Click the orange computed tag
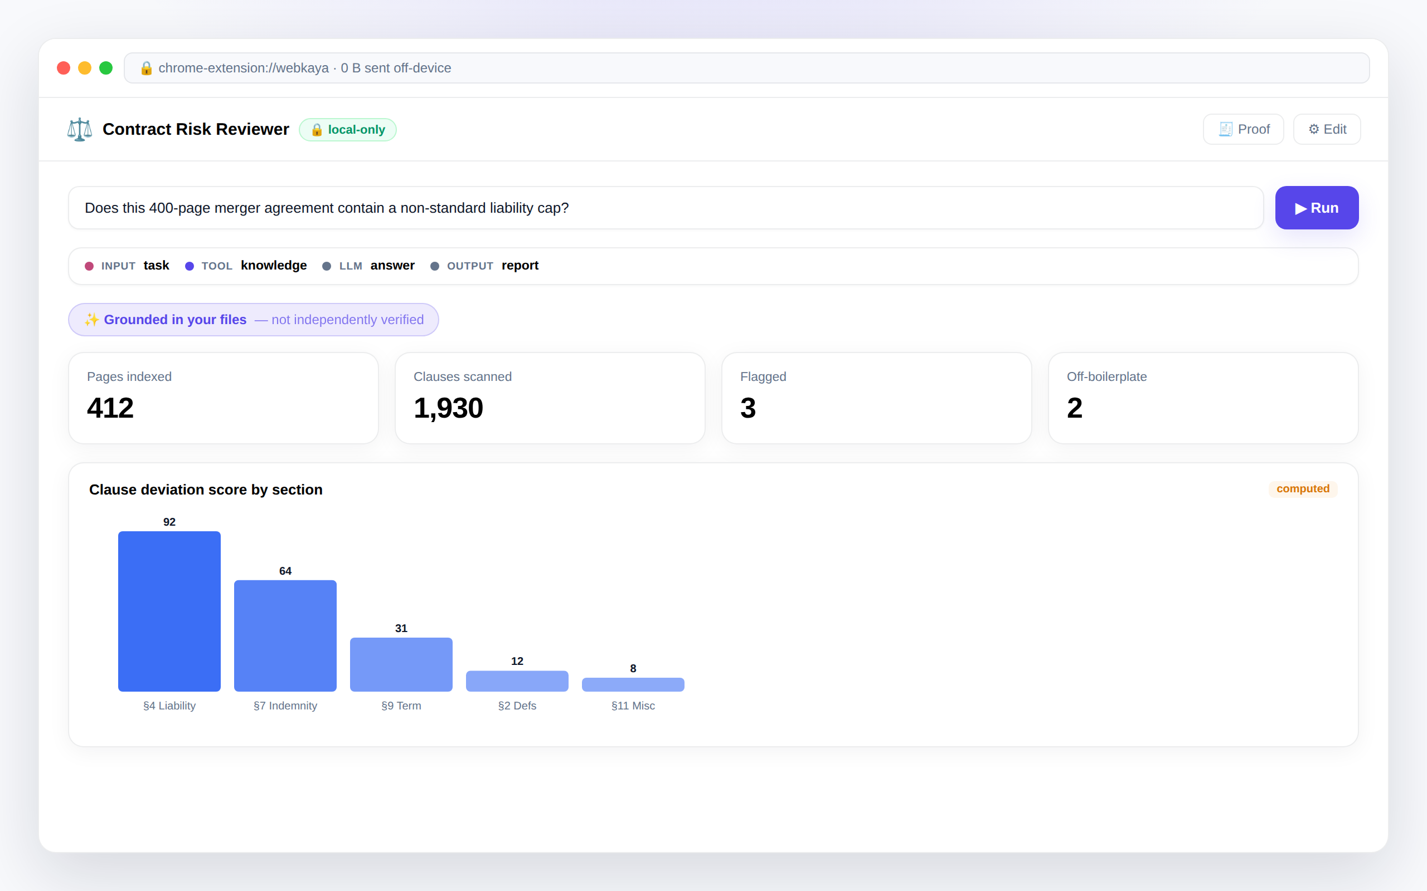Viewport: 1427px width, 891px height. [x=1303, y=489]
